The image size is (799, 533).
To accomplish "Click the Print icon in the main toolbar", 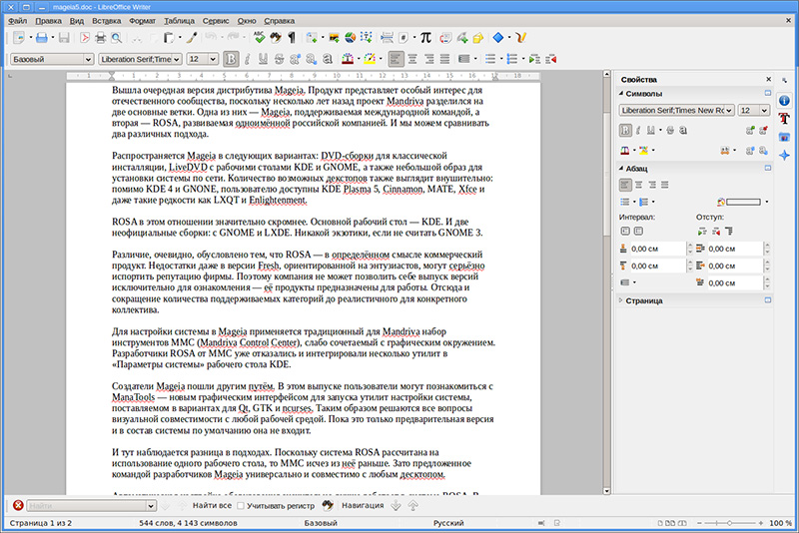I will pyautogui.click(x=101, y=38).
